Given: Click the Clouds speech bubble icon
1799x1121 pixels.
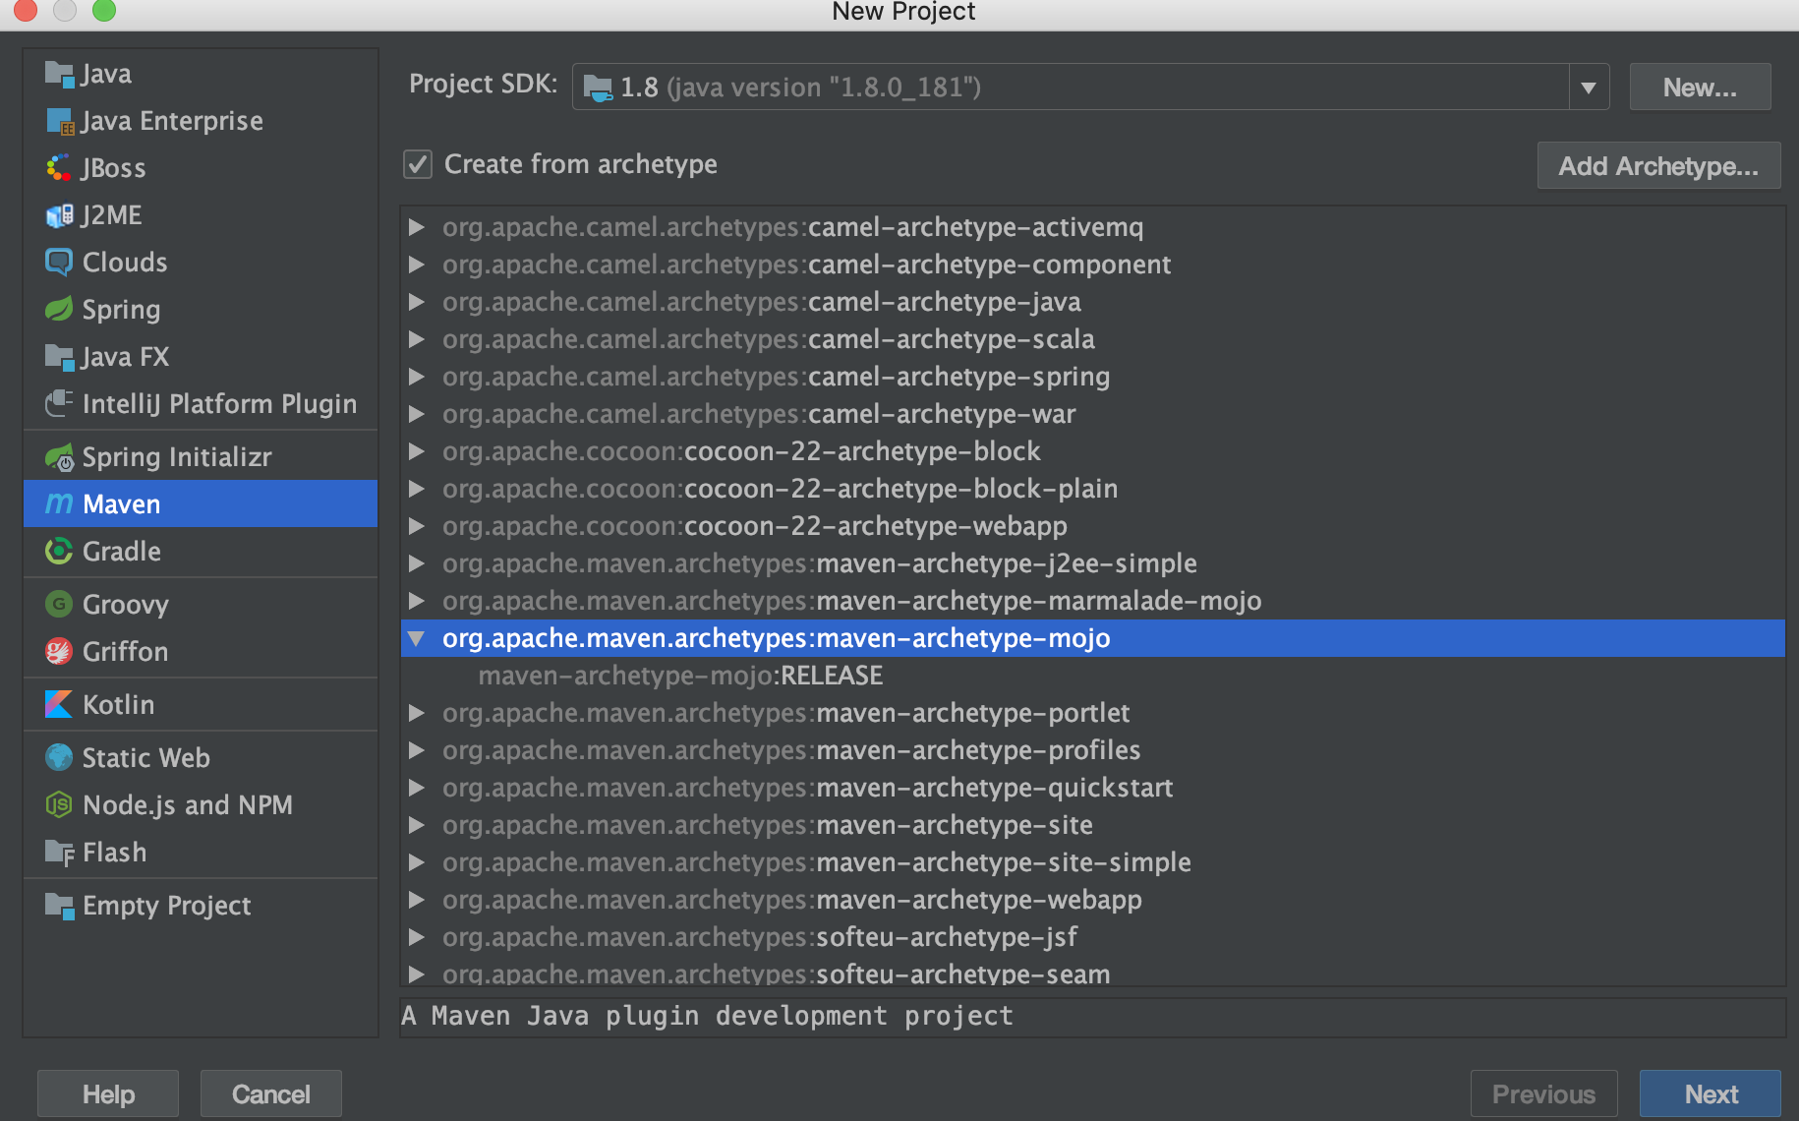Looking at the screenshot, I should (x=59, y=263).
